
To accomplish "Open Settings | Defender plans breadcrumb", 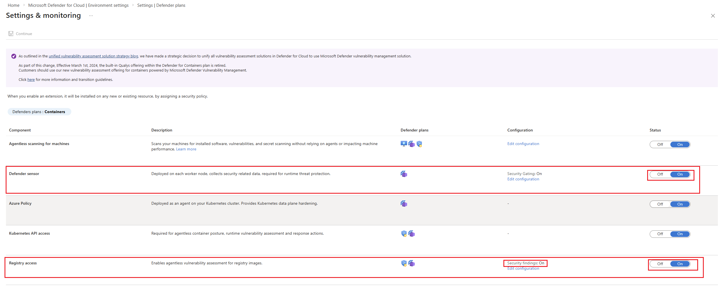I will [161, 5].
